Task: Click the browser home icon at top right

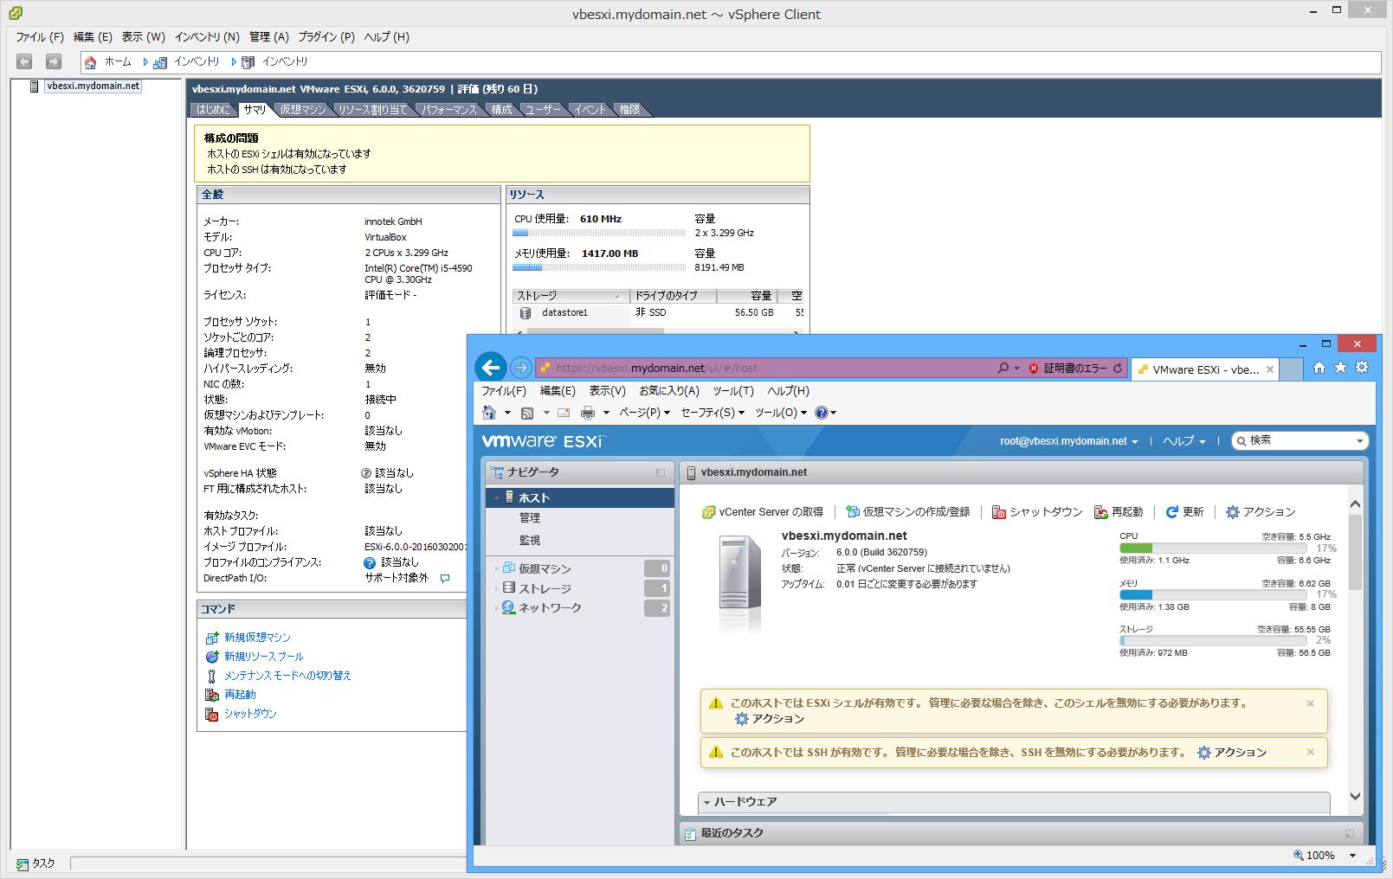Action: click(1319, 368)
